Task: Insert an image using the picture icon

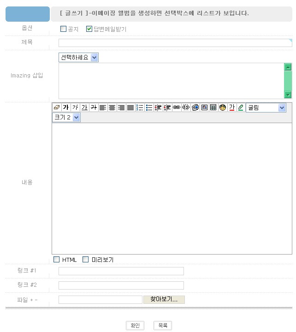Action: tap(204, 107)
